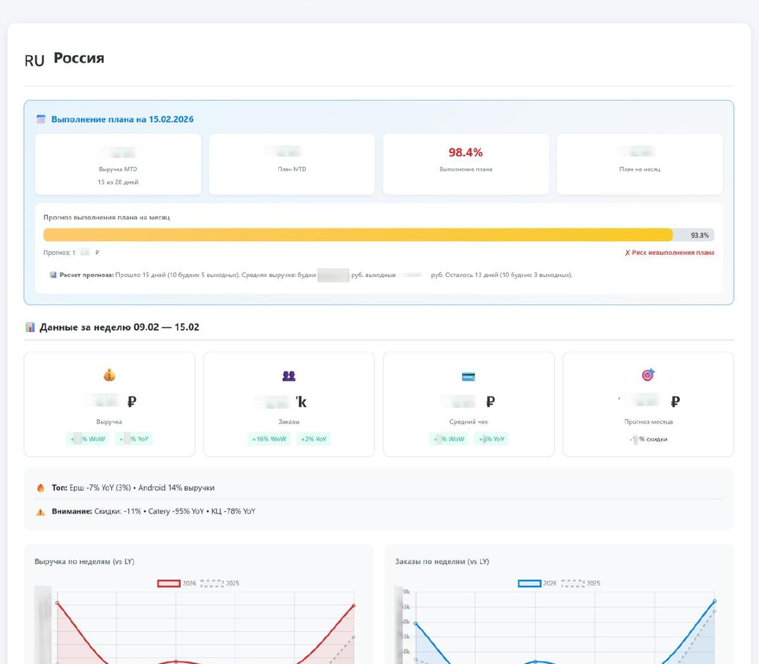Click the target icon above Прогноз месяца
Screen dimensions: 759x664
point(648,375)
